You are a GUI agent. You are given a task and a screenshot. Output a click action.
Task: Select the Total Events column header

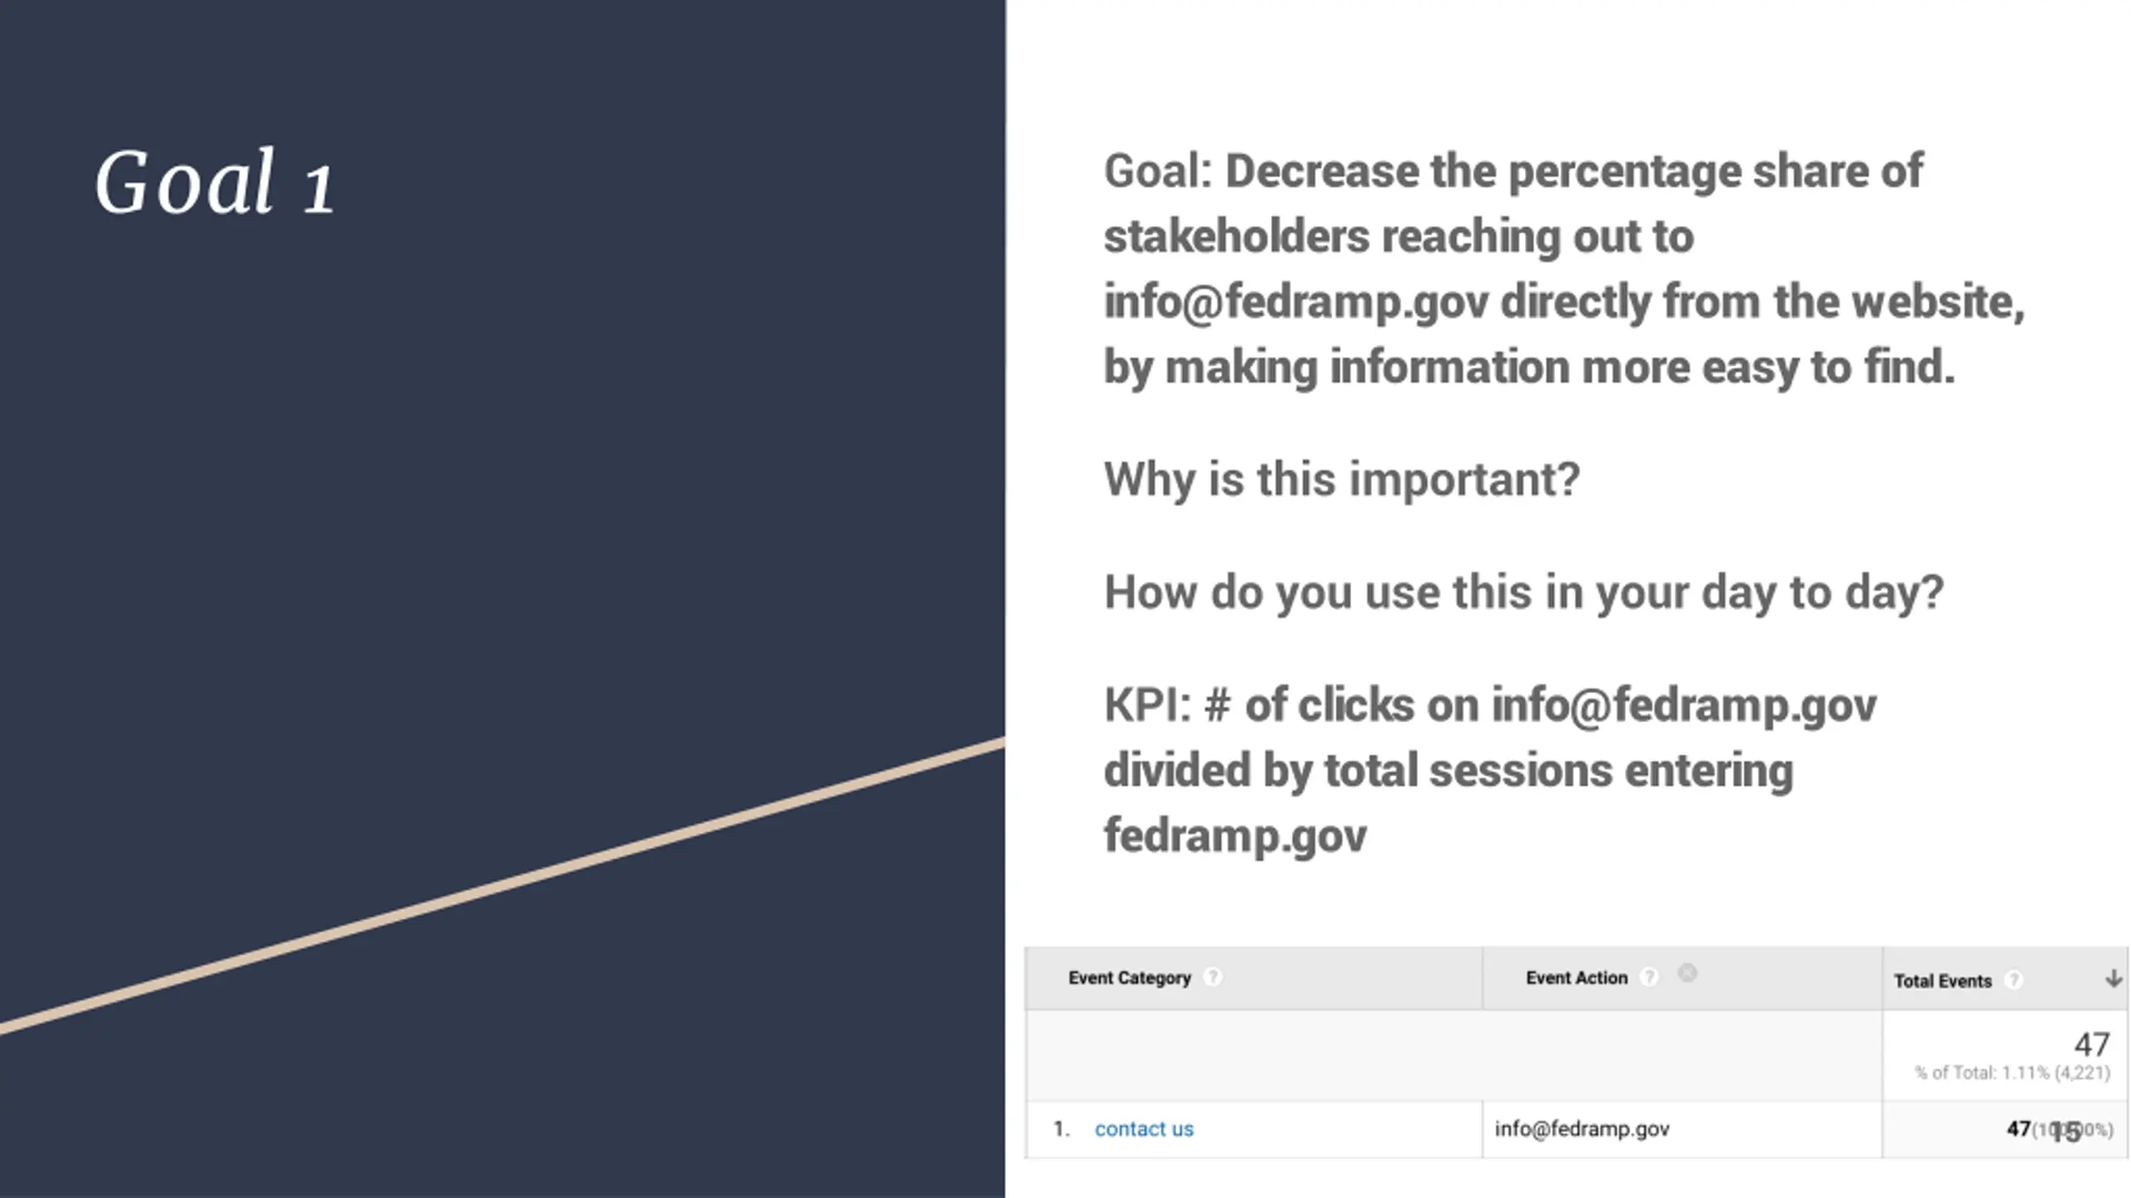(x=1943, y=981)
